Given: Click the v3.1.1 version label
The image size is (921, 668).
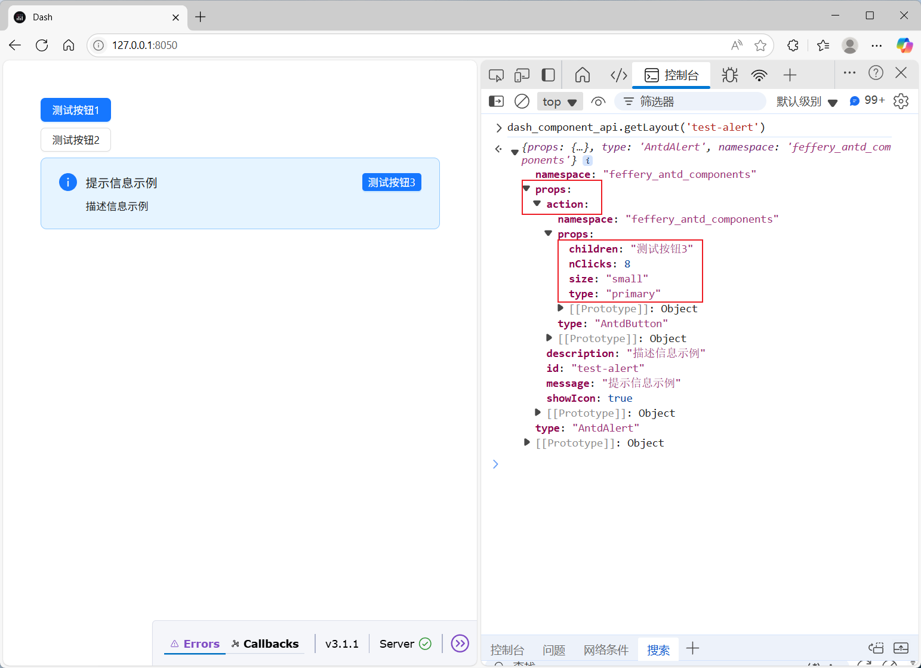Looking at the screenshot, I should [342, 644].
